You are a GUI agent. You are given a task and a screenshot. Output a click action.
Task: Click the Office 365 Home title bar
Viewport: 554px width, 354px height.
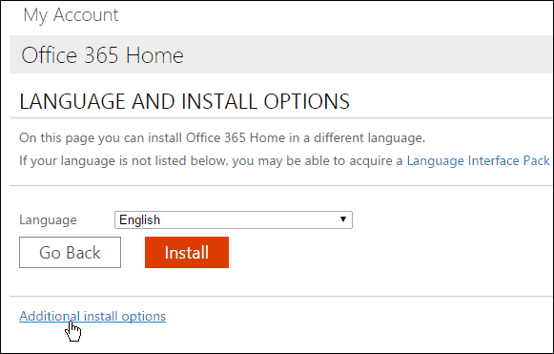point(281,54)
